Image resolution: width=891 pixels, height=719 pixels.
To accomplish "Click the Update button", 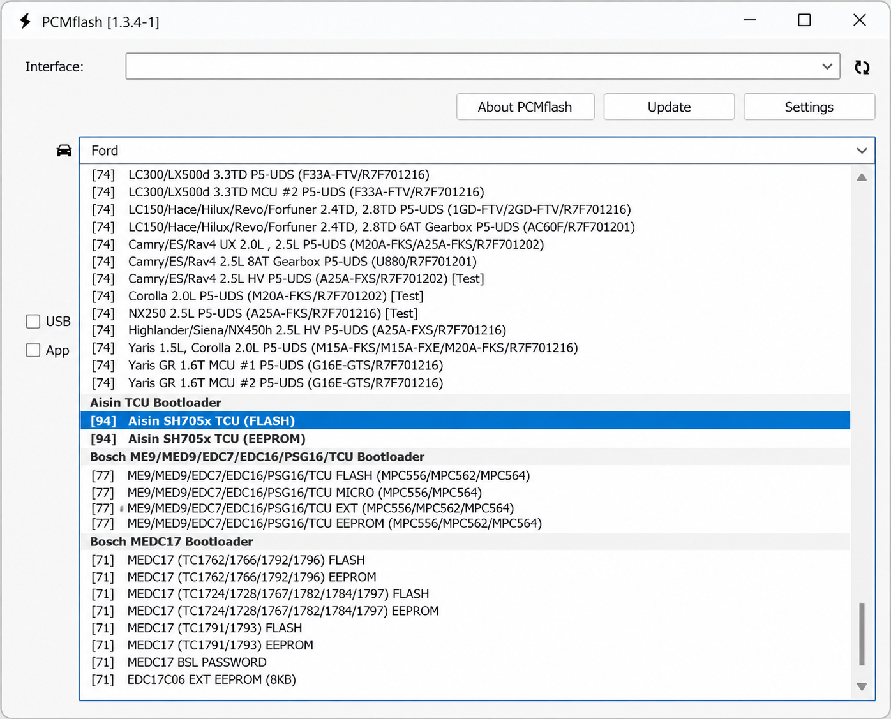I will (x=669, y=107).
